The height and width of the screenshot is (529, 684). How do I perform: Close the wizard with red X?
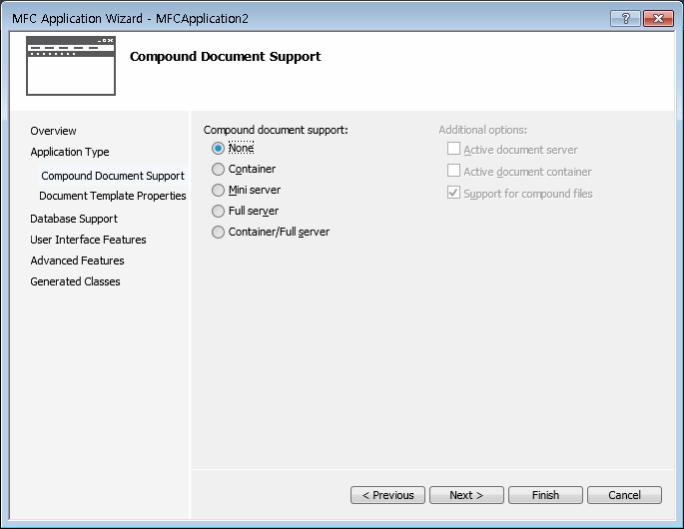658,18
